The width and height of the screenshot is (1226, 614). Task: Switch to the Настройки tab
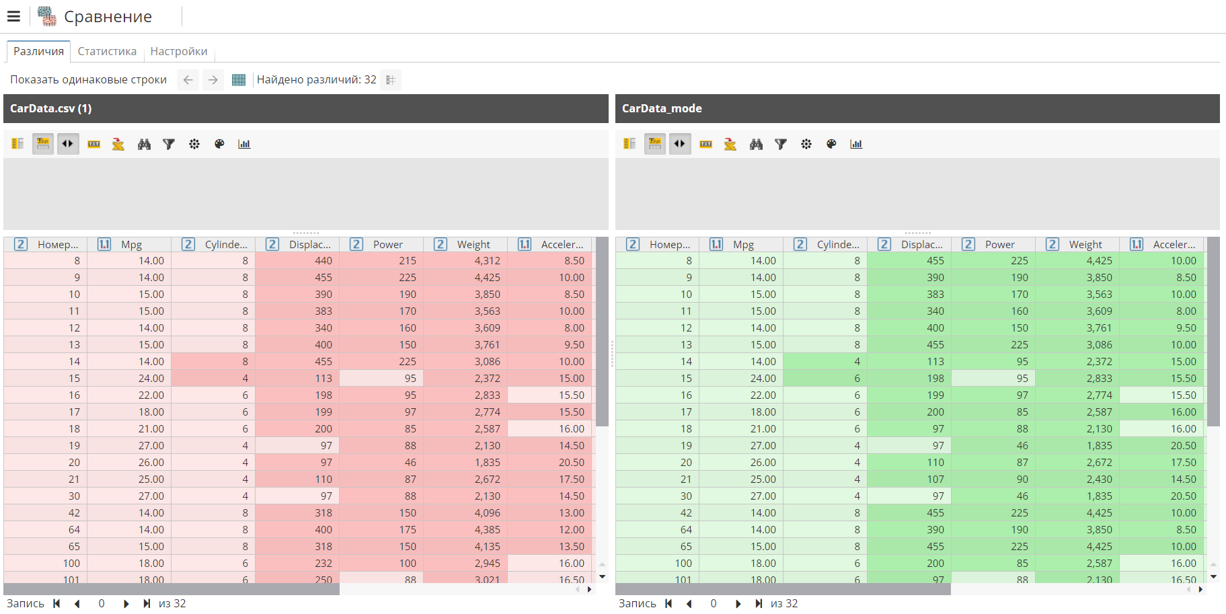179,51
